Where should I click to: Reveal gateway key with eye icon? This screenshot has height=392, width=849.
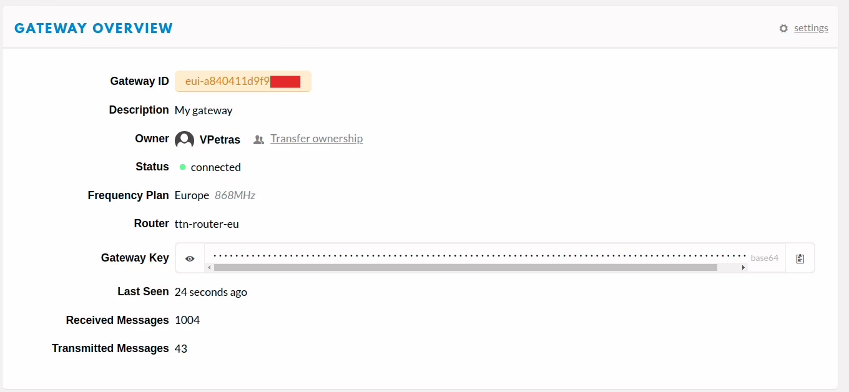[190, 258]
